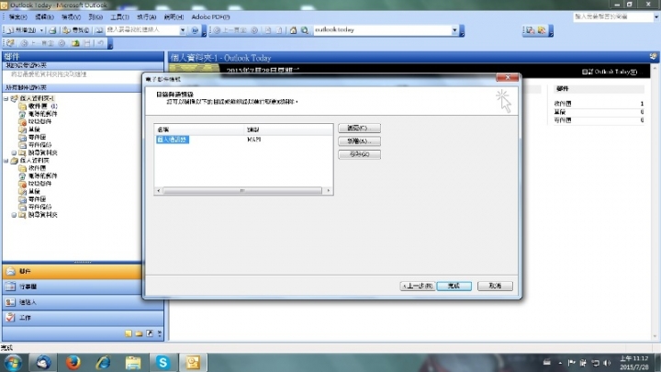
Task: Click the 取消 cancel button
Action: 495,286
